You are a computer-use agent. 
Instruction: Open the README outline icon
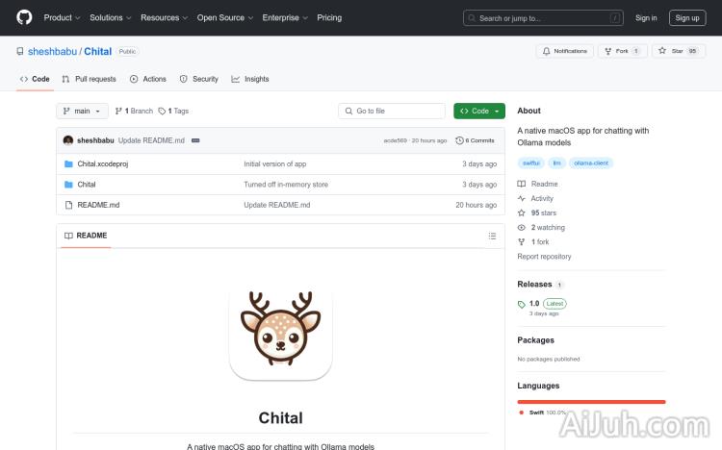click(492, 236)
